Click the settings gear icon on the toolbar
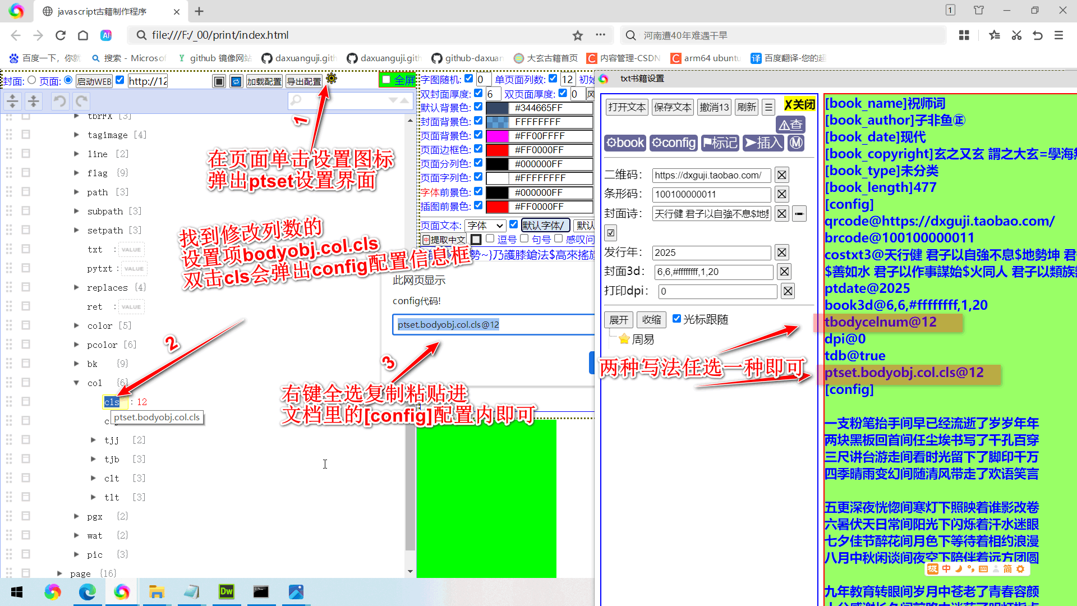The image size is (1077, 606). [x=332, y=79]
